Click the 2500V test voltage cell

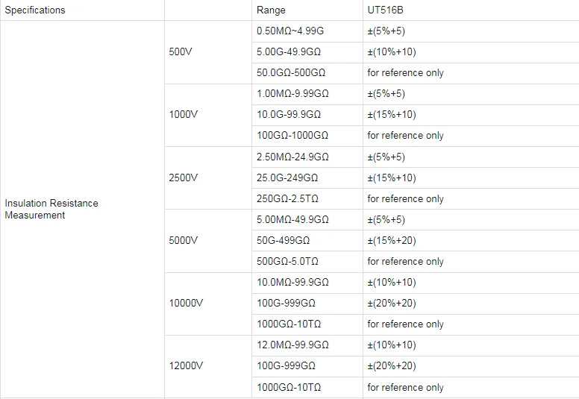point(184,177)
